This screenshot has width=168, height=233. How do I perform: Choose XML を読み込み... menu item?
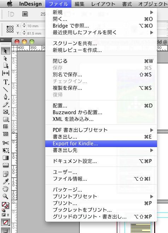pos(101,119)
